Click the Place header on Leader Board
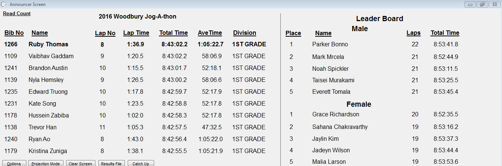 coord(293,33)
